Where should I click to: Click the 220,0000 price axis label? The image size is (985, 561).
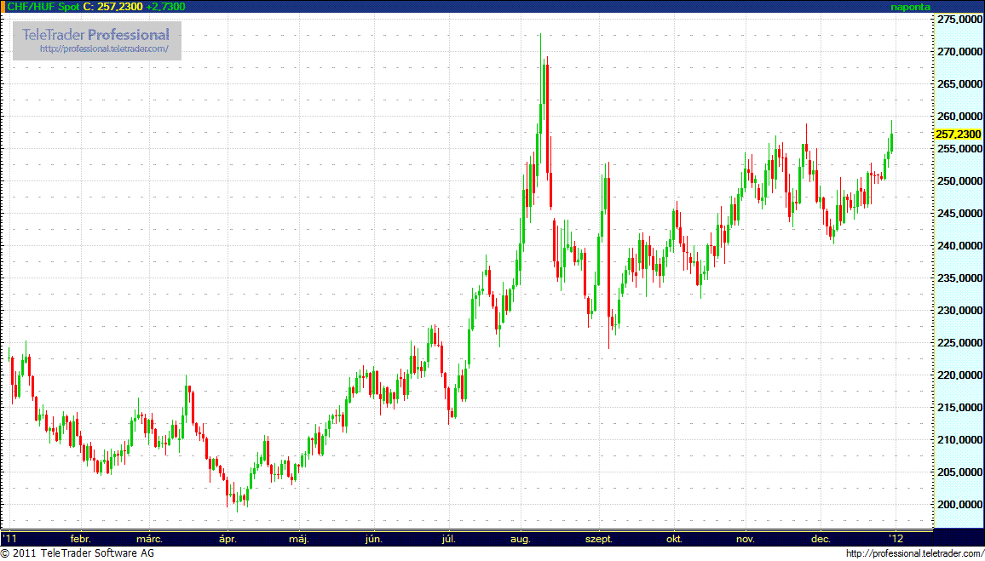(959, 375)
